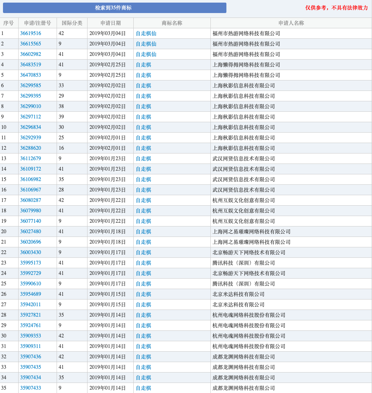Click the red 仅供参考 disclaimer text
Screen dimensions: 372x393
(x=337, y=8)
